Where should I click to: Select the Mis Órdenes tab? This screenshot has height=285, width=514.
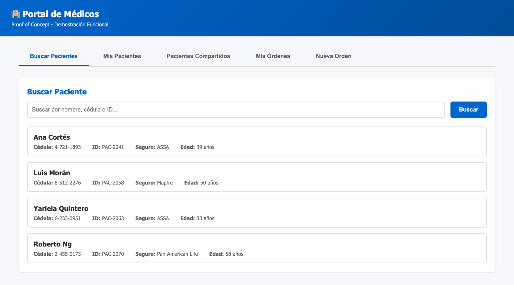(x=273, y=56)
